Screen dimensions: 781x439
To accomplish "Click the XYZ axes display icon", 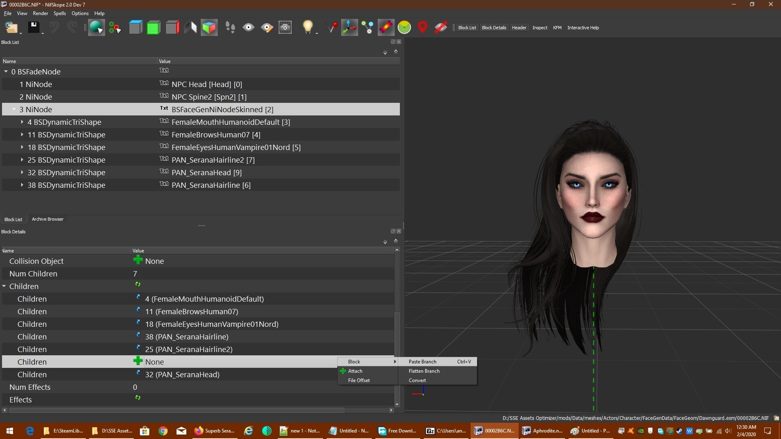I will pos(349,27).
